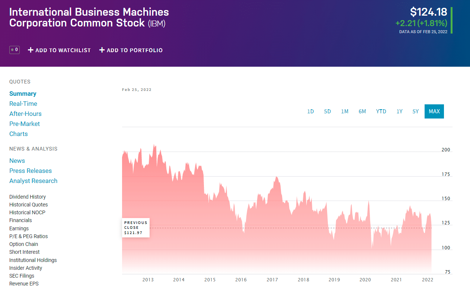Select the MAX chart range
Screen dimensions: 470x297
tap(434, 111)
